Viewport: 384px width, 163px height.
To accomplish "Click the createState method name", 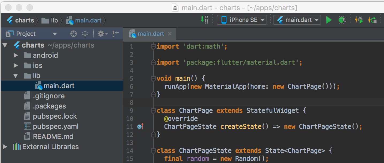I will [x=241, y=127].
